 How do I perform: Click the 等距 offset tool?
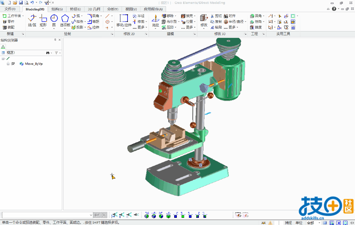pos(93,22)
